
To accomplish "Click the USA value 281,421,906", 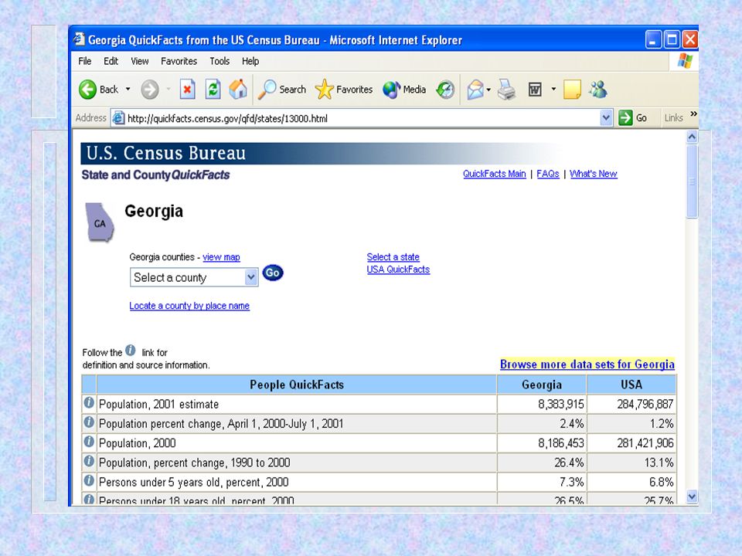I will pyautogui.click(x=645, y=443).
